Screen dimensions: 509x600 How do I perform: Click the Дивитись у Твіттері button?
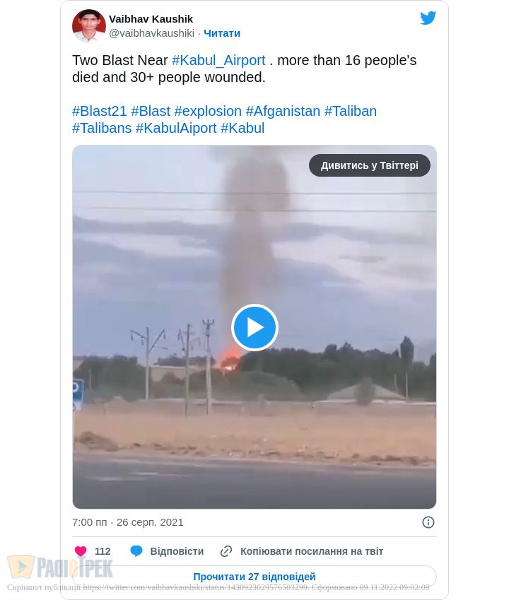[x=369, y=165]
